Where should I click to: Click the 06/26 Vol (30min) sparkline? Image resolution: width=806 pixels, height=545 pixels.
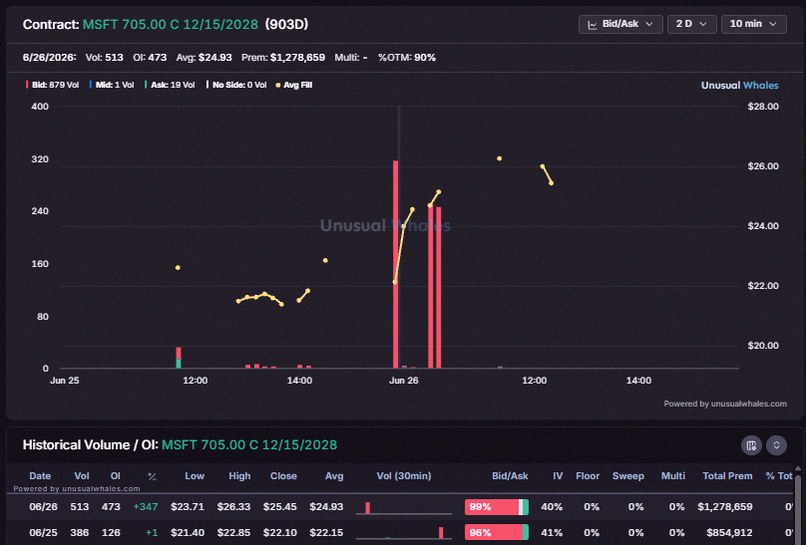click(x=404, y=507)
